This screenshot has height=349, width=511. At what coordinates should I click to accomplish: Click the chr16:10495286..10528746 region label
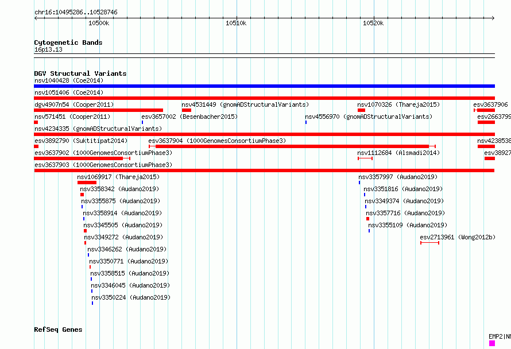(x=76, y=13)
